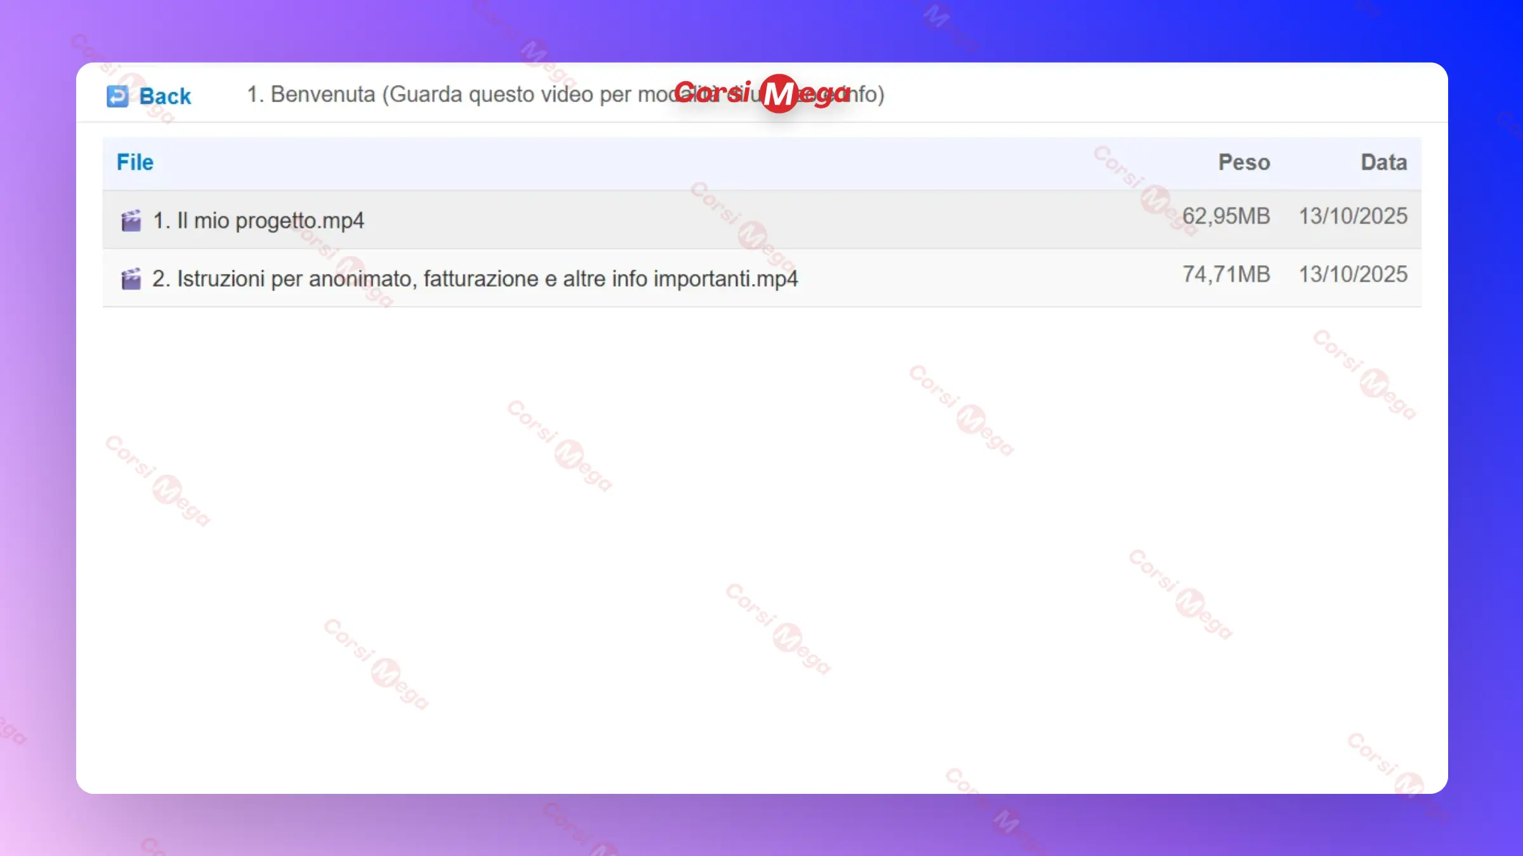Sort by the Peso column header

pos(1244,162)
